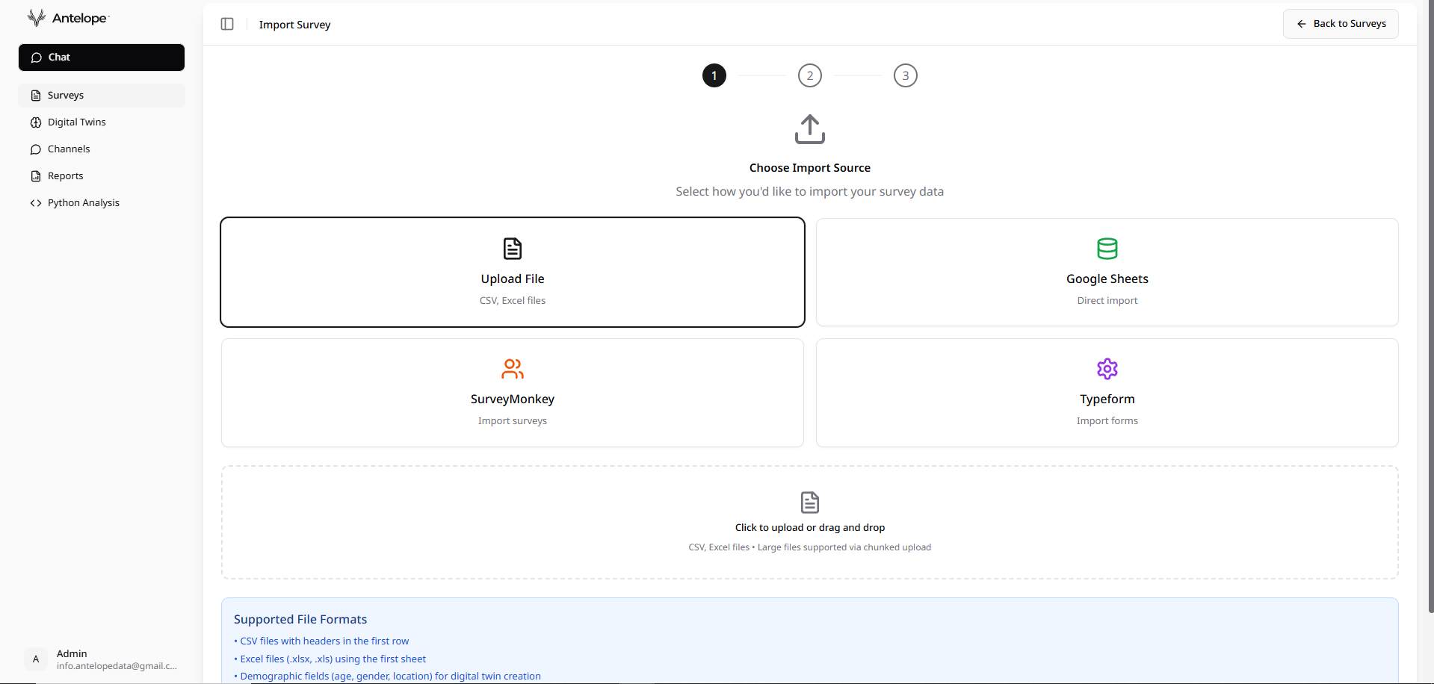Select Surveys in the sidebar menu
Viewport: 1434px width, 684px height.
67,95
